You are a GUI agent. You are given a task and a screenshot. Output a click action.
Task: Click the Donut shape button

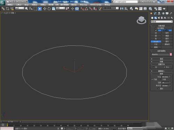coord(167,38)
